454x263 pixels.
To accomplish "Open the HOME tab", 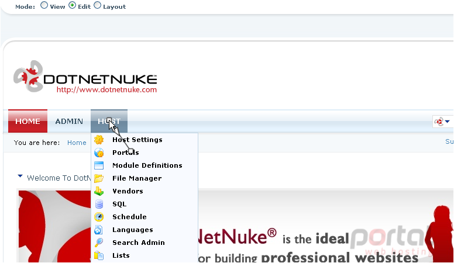I will 28,121.
